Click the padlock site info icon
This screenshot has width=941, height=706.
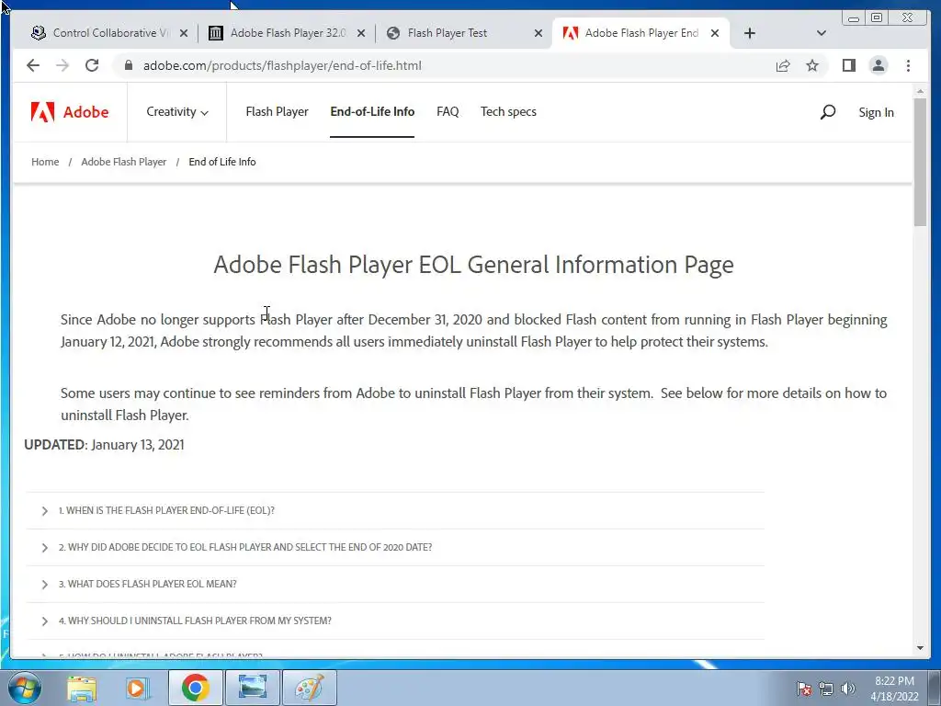tap(128, 65)
